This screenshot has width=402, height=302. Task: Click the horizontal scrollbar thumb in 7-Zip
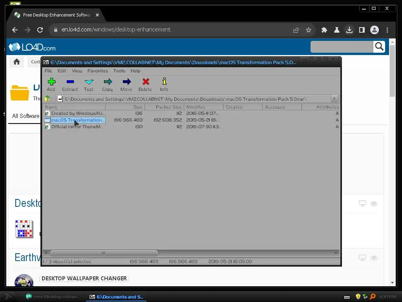(104, 253)
